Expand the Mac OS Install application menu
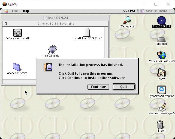Viewport: 175px width, 139px height. pos(155,11)
